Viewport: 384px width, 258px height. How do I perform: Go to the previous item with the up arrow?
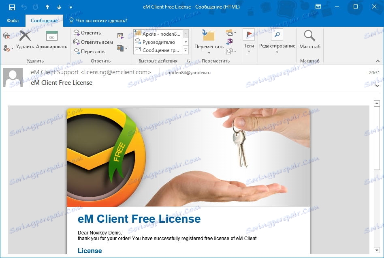coord(47,7)
